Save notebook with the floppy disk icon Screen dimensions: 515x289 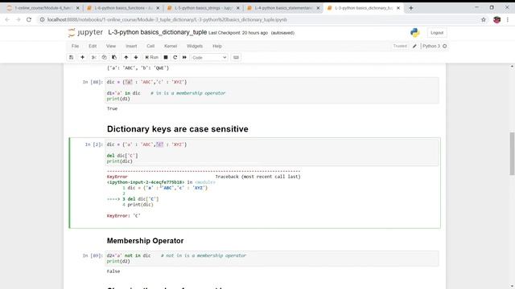pyautogui.click(x=72, y=57)
